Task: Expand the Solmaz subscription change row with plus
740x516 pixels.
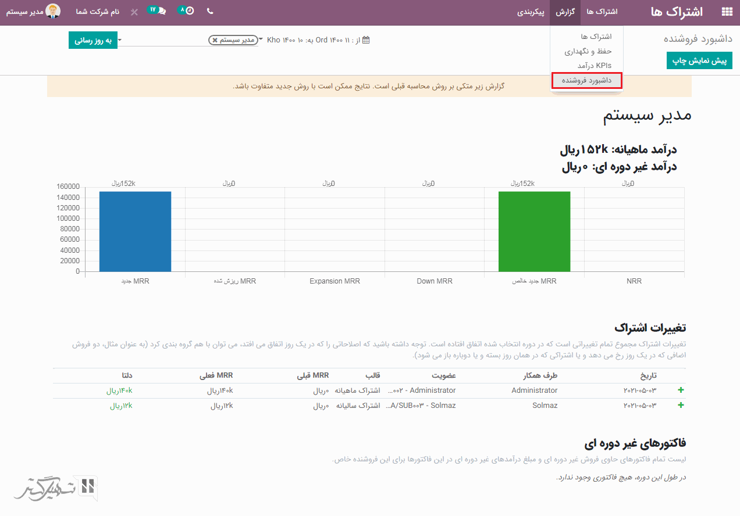Action: tap(681, 405)
